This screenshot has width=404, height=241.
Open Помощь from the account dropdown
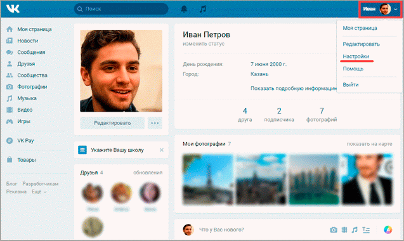353,69
